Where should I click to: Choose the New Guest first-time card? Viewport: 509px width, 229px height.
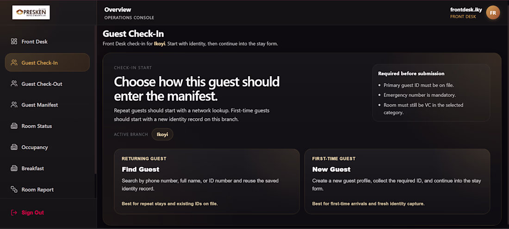[x=397, y=181]
